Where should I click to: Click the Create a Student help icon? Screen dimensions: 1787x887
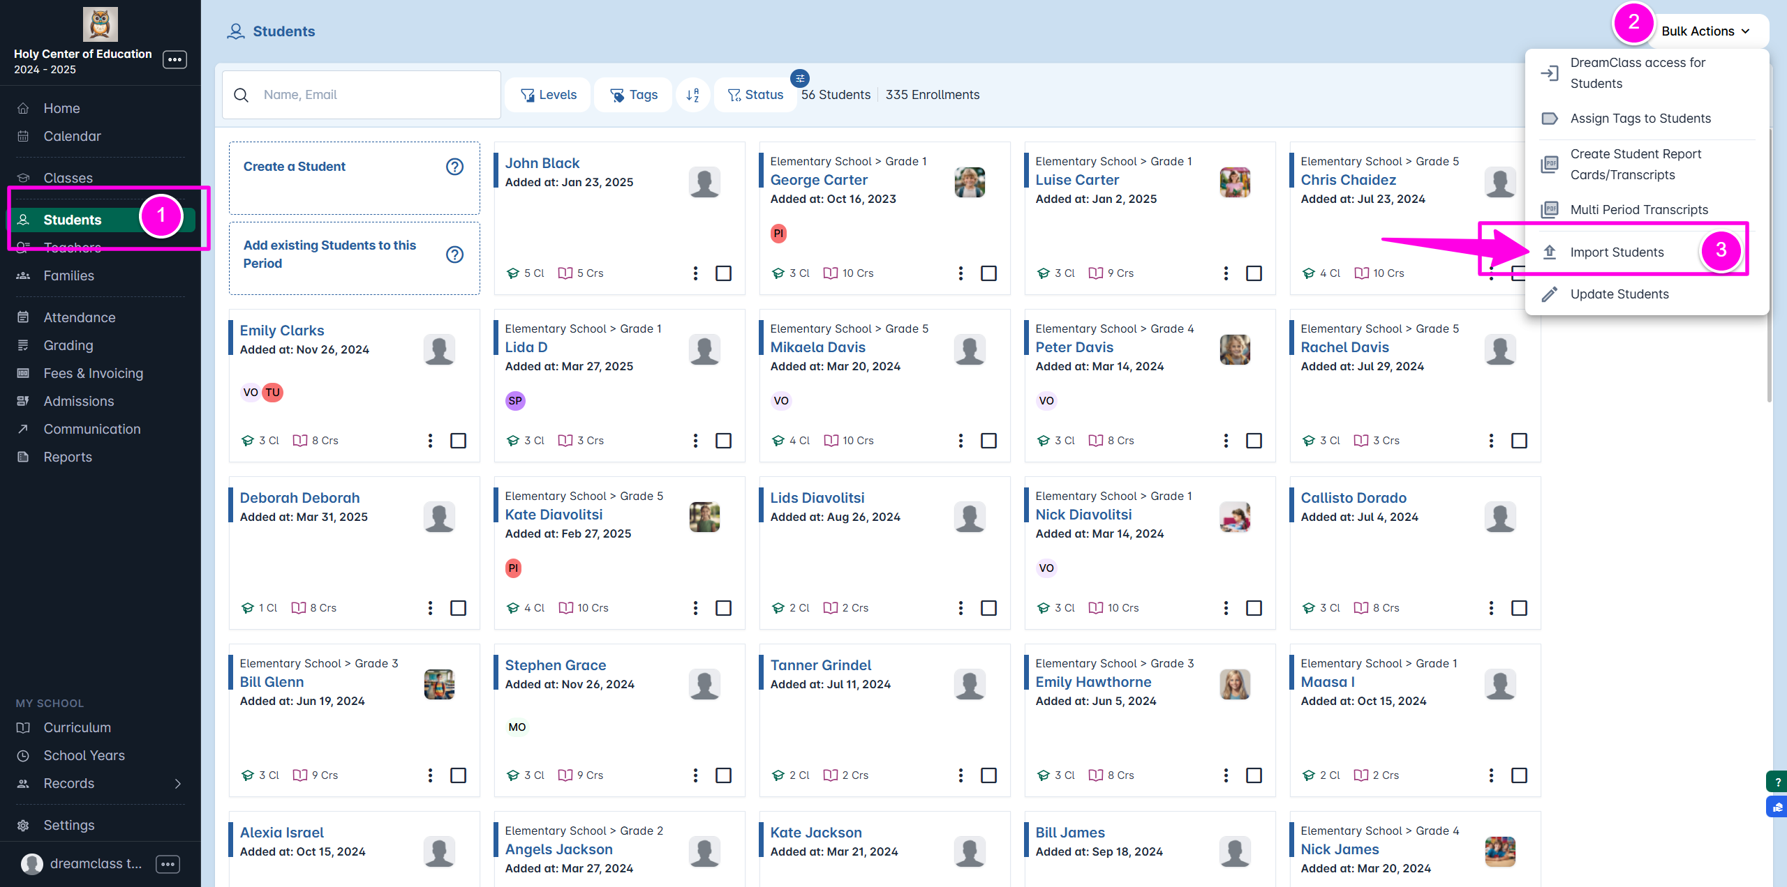[x=454, y=167]
